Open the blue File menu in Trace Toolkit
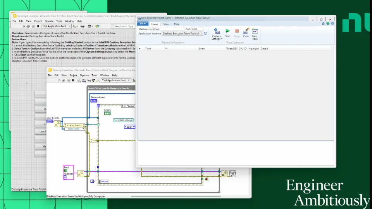Viewport: 372px width, 209px height. click(143, 24)
